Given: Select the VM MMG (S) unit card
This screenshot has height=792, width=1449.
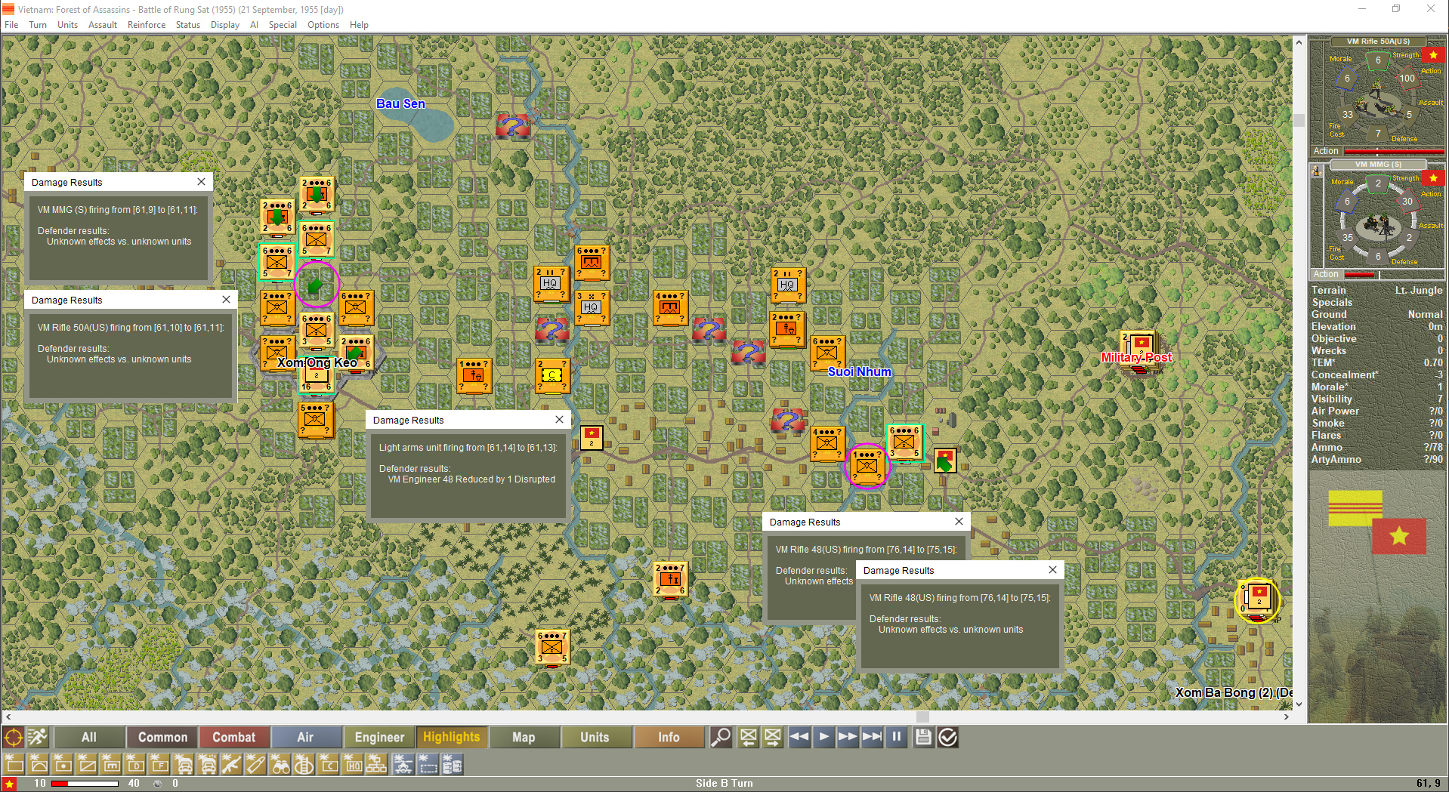Looking at the screenshot, I should (x=1378, y=220).
